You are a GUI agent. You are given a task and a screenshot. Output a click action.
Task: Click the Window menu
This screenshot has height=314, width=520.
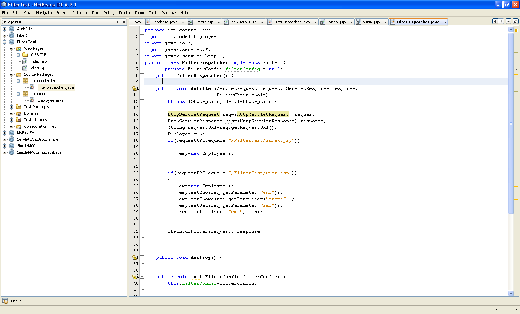[169, 13]
